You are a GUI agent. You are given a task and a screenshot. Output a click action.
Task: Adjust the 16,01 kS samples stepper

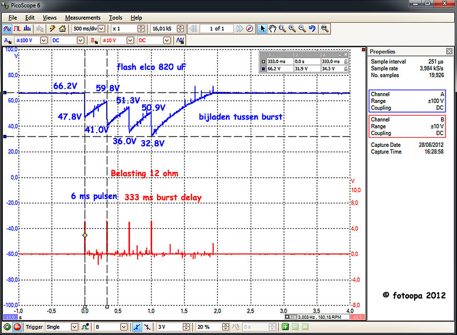[x=181, y=29]
